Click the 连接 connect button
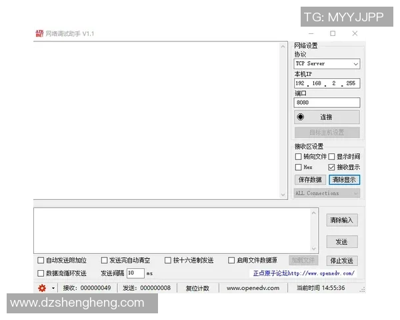This screenshot has height=320, width=400. 327,117
